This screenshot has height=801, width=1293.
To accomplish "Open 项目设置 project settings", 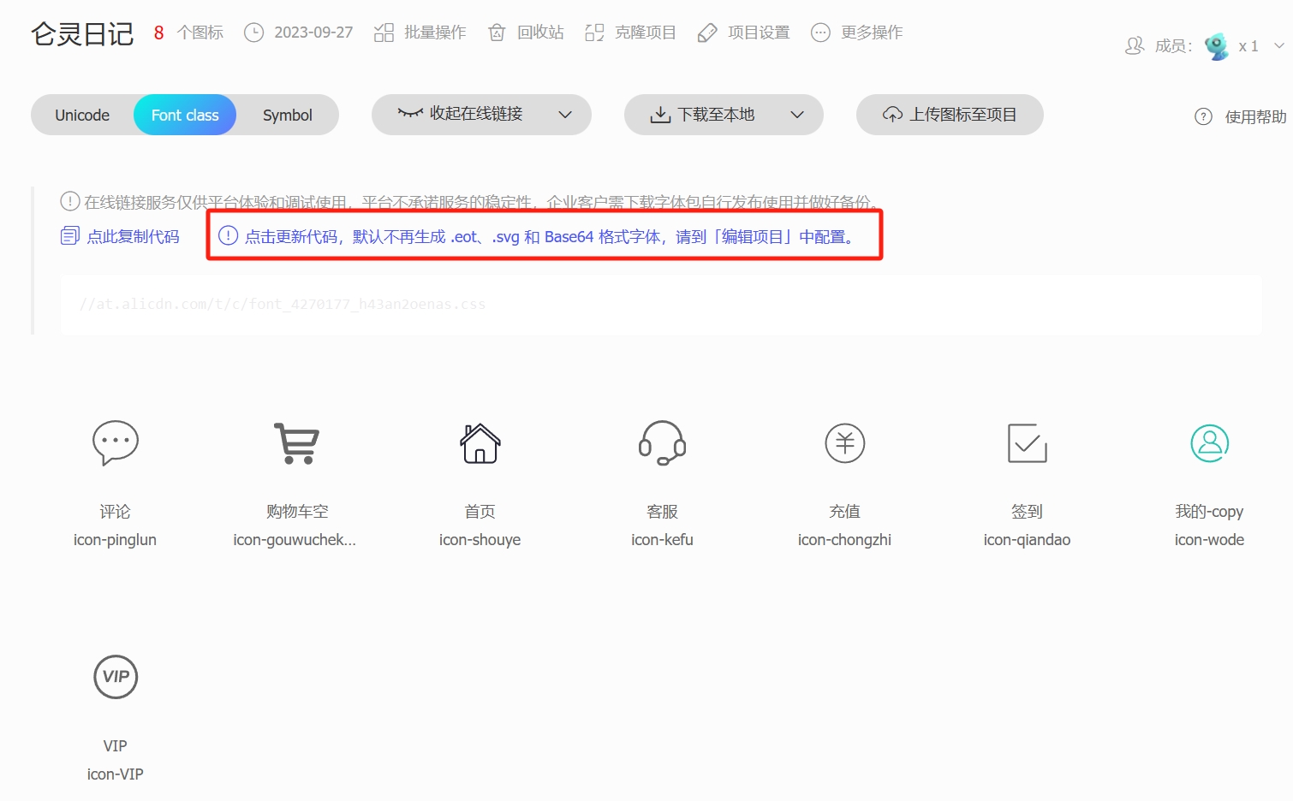I will point(743,33).
